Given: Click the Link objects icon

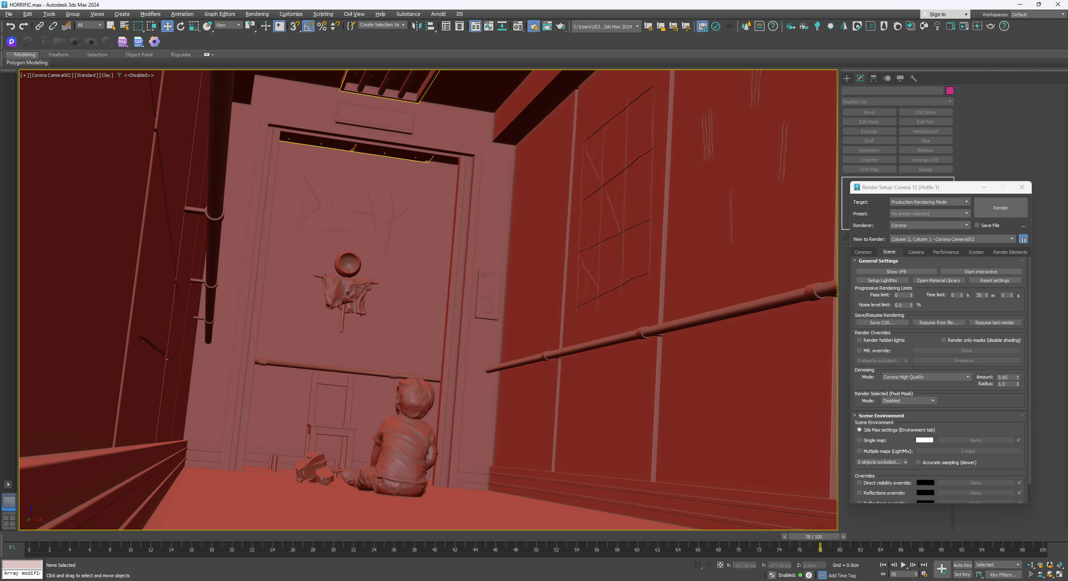Looking at the screenshot, I should pos(39,26).
